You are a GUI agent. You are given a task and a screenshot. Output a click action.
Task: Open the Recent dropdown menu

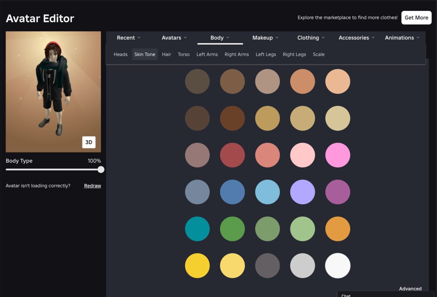click(x=129, y=37)
